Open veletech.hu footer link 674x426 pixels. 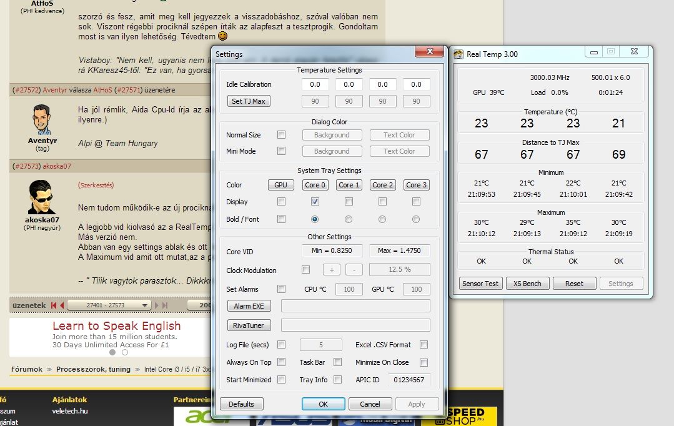point(69,411)
